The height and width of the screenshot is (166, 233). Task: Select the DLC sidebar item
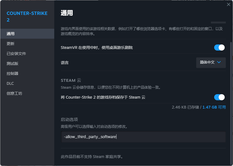[27, 83]
